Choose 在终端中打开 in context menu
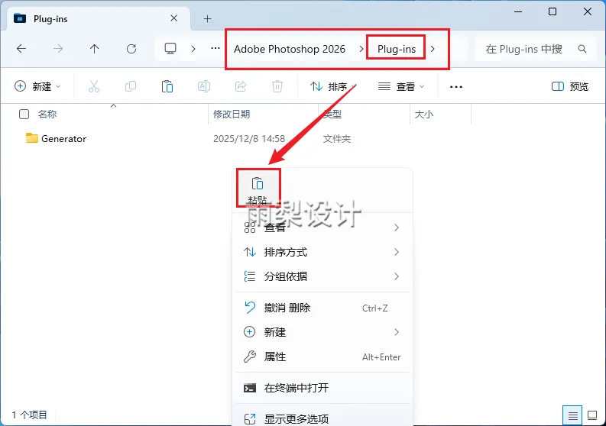The width and height of the screenshot is (606, 426). tap(322, 388)
